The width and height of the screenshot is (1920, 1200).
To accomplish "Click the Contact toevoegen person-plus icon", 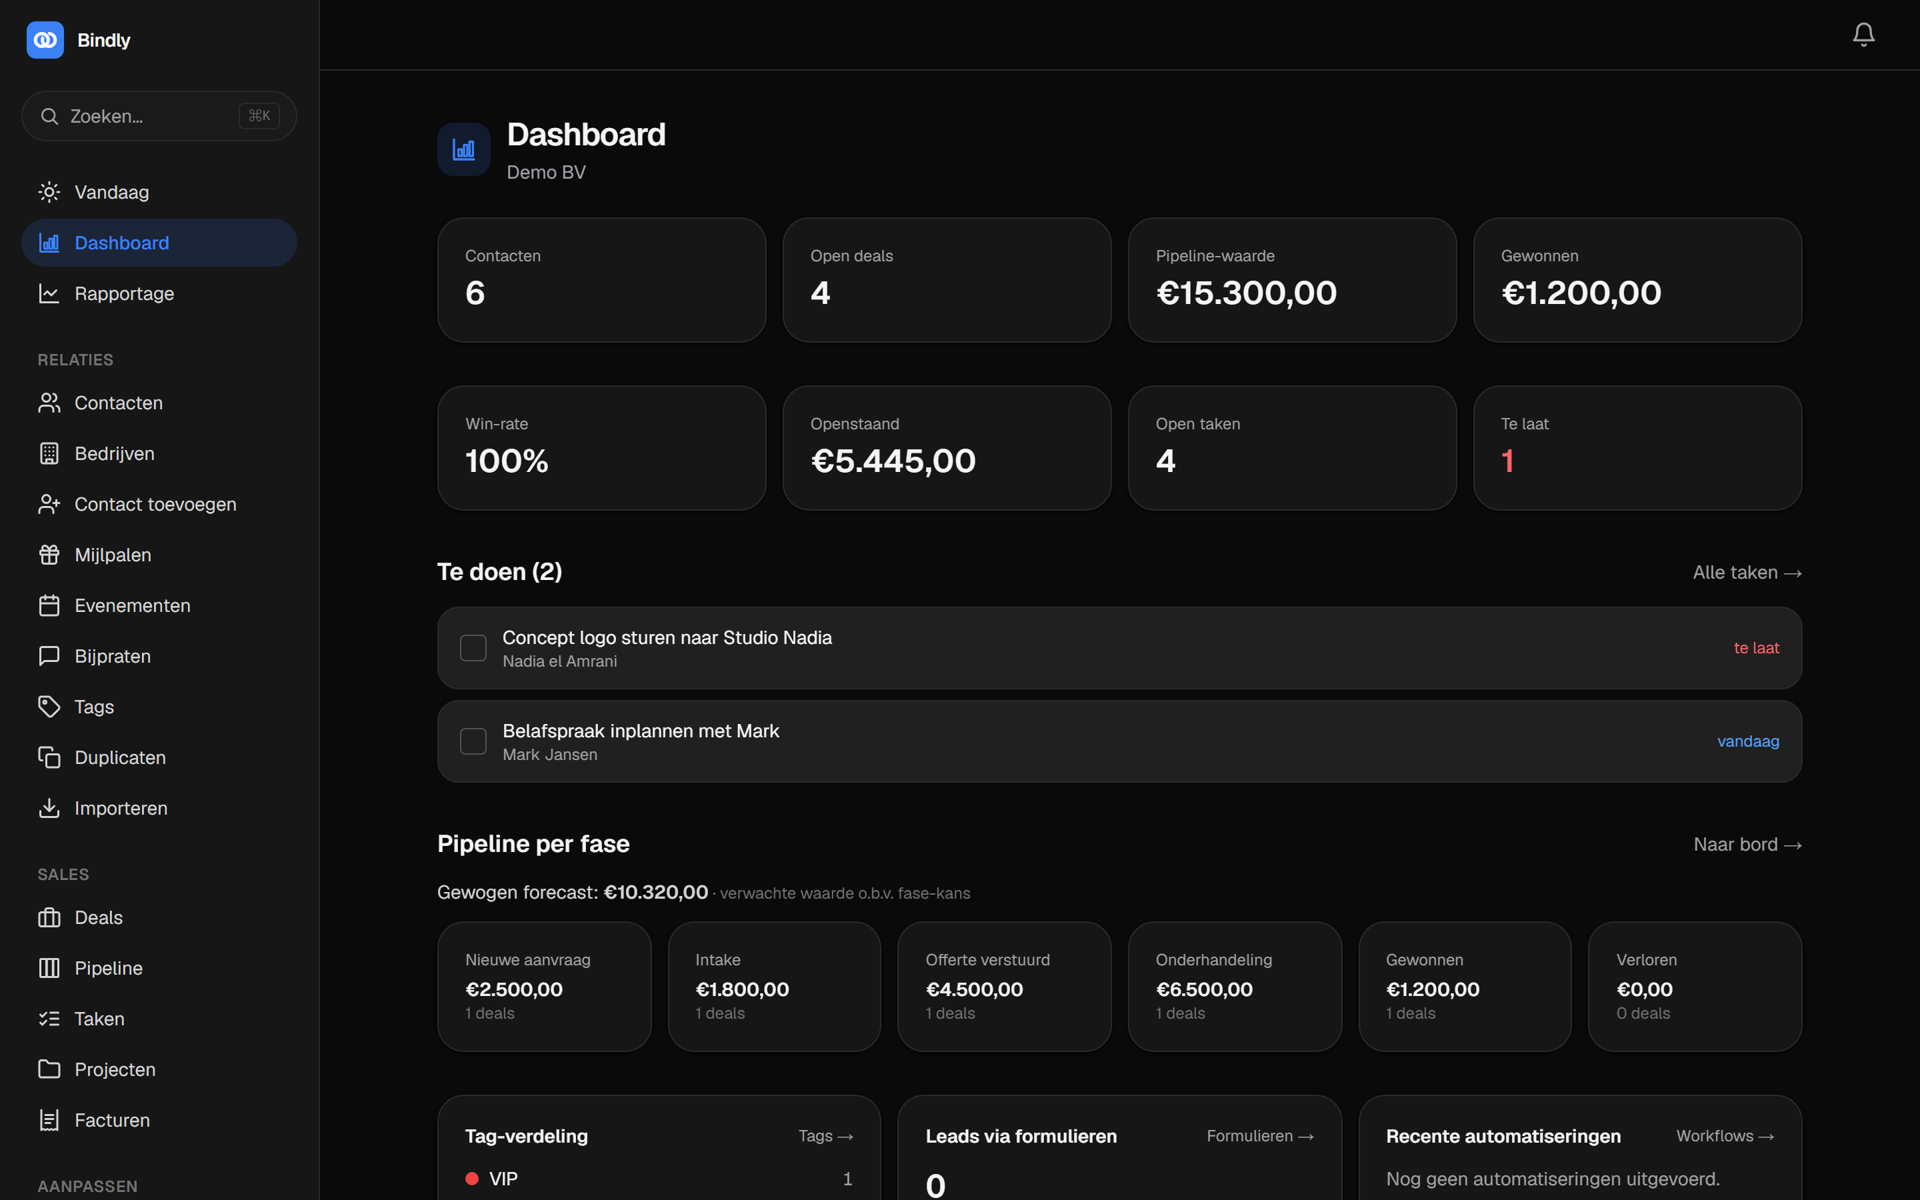I will pyautogui.click(x=49, y=505).
